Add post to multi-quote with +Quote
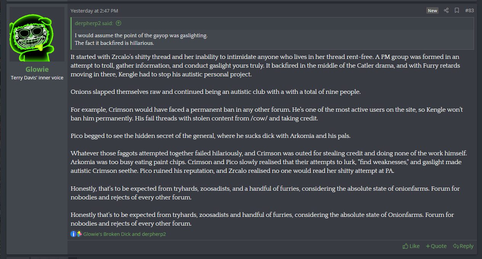Screen dimensions: 482x259 pos(436,246)
